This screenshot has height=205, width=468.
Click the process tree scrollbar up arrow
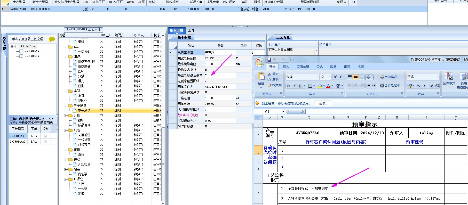click(x=163, y=35)
